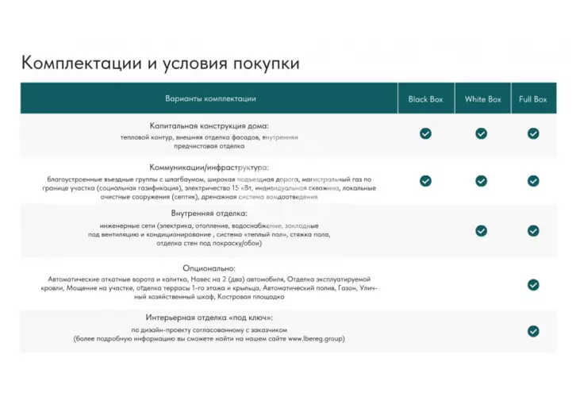
Task: Select the White Box column header
Action: (482, 98)
